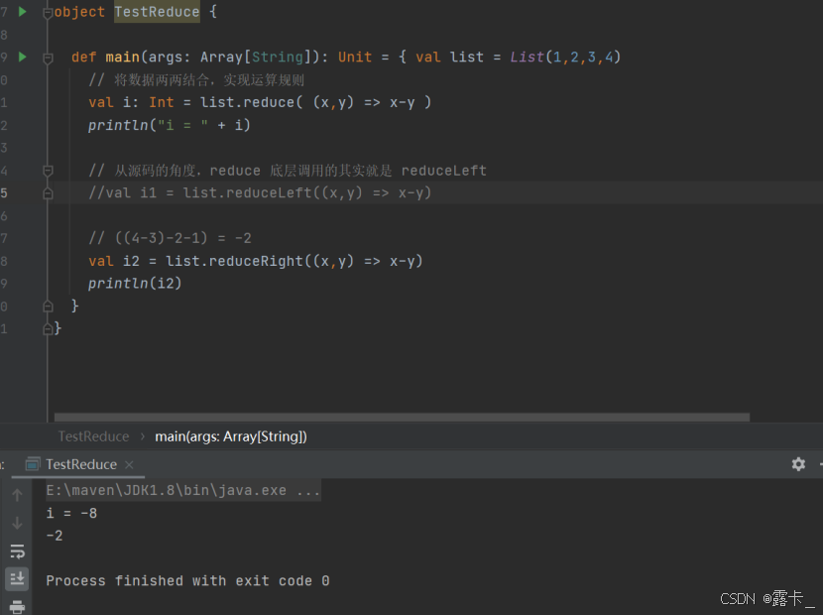Click the println(i2) statement
The height and width of the screenshot is (615, 824).
point(135,284)
